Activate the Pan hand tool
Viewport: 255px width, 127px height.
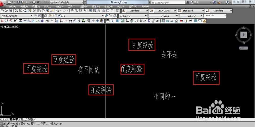coord(72,11)
